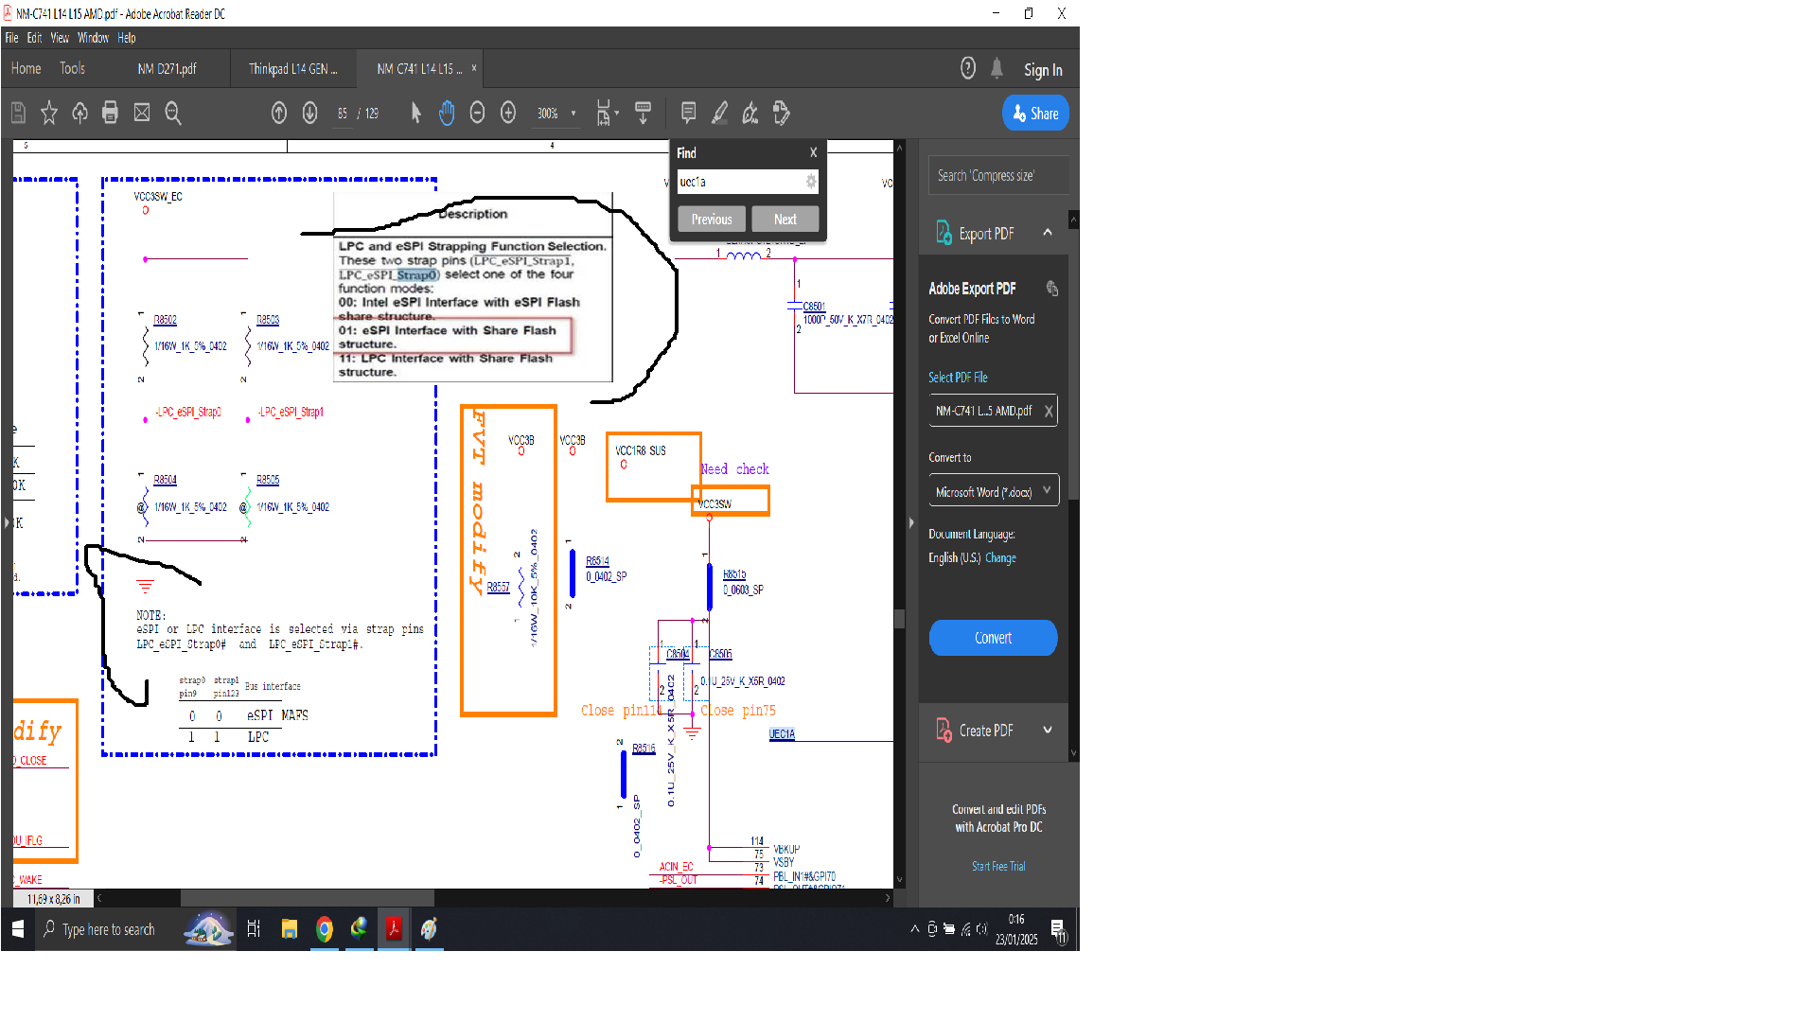Open the 300% zoom level dropdown
Image resolution: width=1817 pixels, height=1022 pixels.
coord(573,114)
